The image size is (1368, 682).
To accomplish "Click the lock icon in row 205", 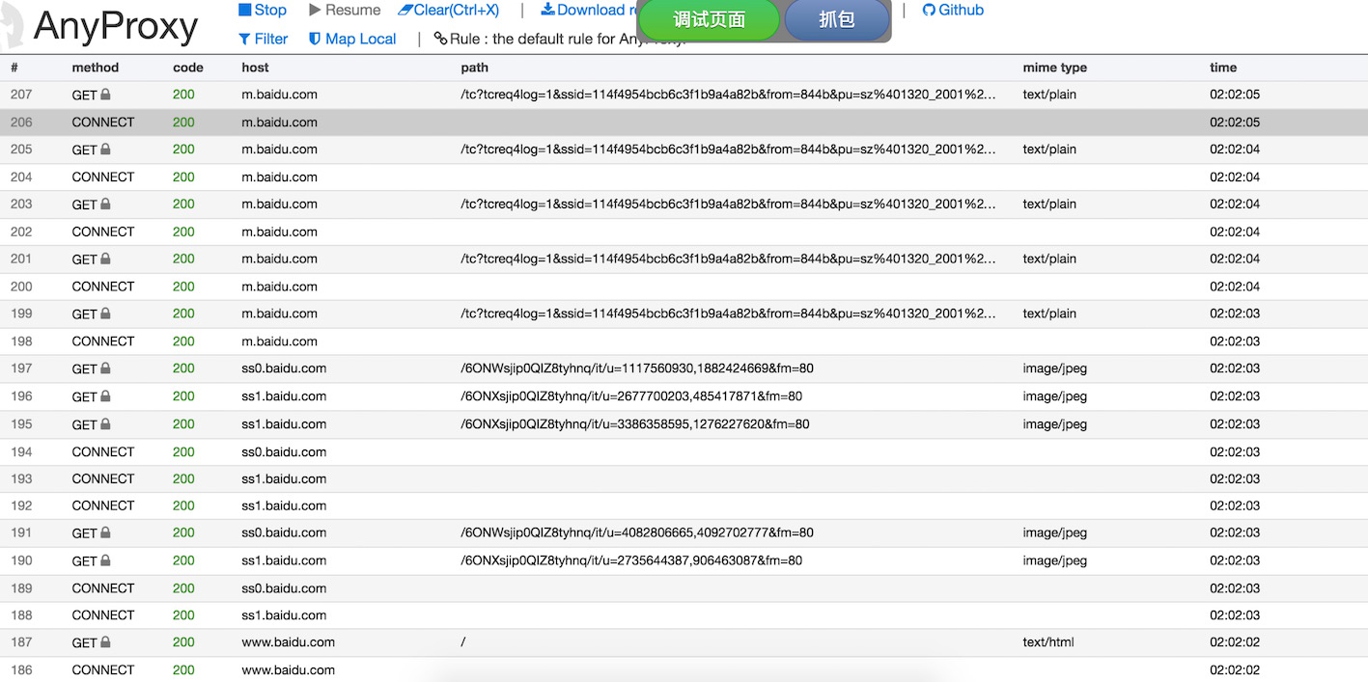I will pyautogui.click(x=106, y=150).
